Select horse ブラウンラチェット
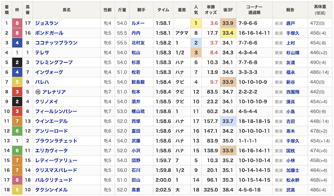 [56, 141]
